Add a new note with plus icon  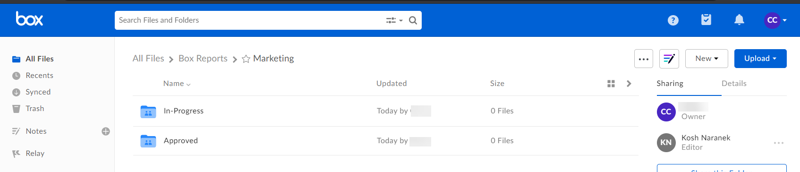(106, 131)
